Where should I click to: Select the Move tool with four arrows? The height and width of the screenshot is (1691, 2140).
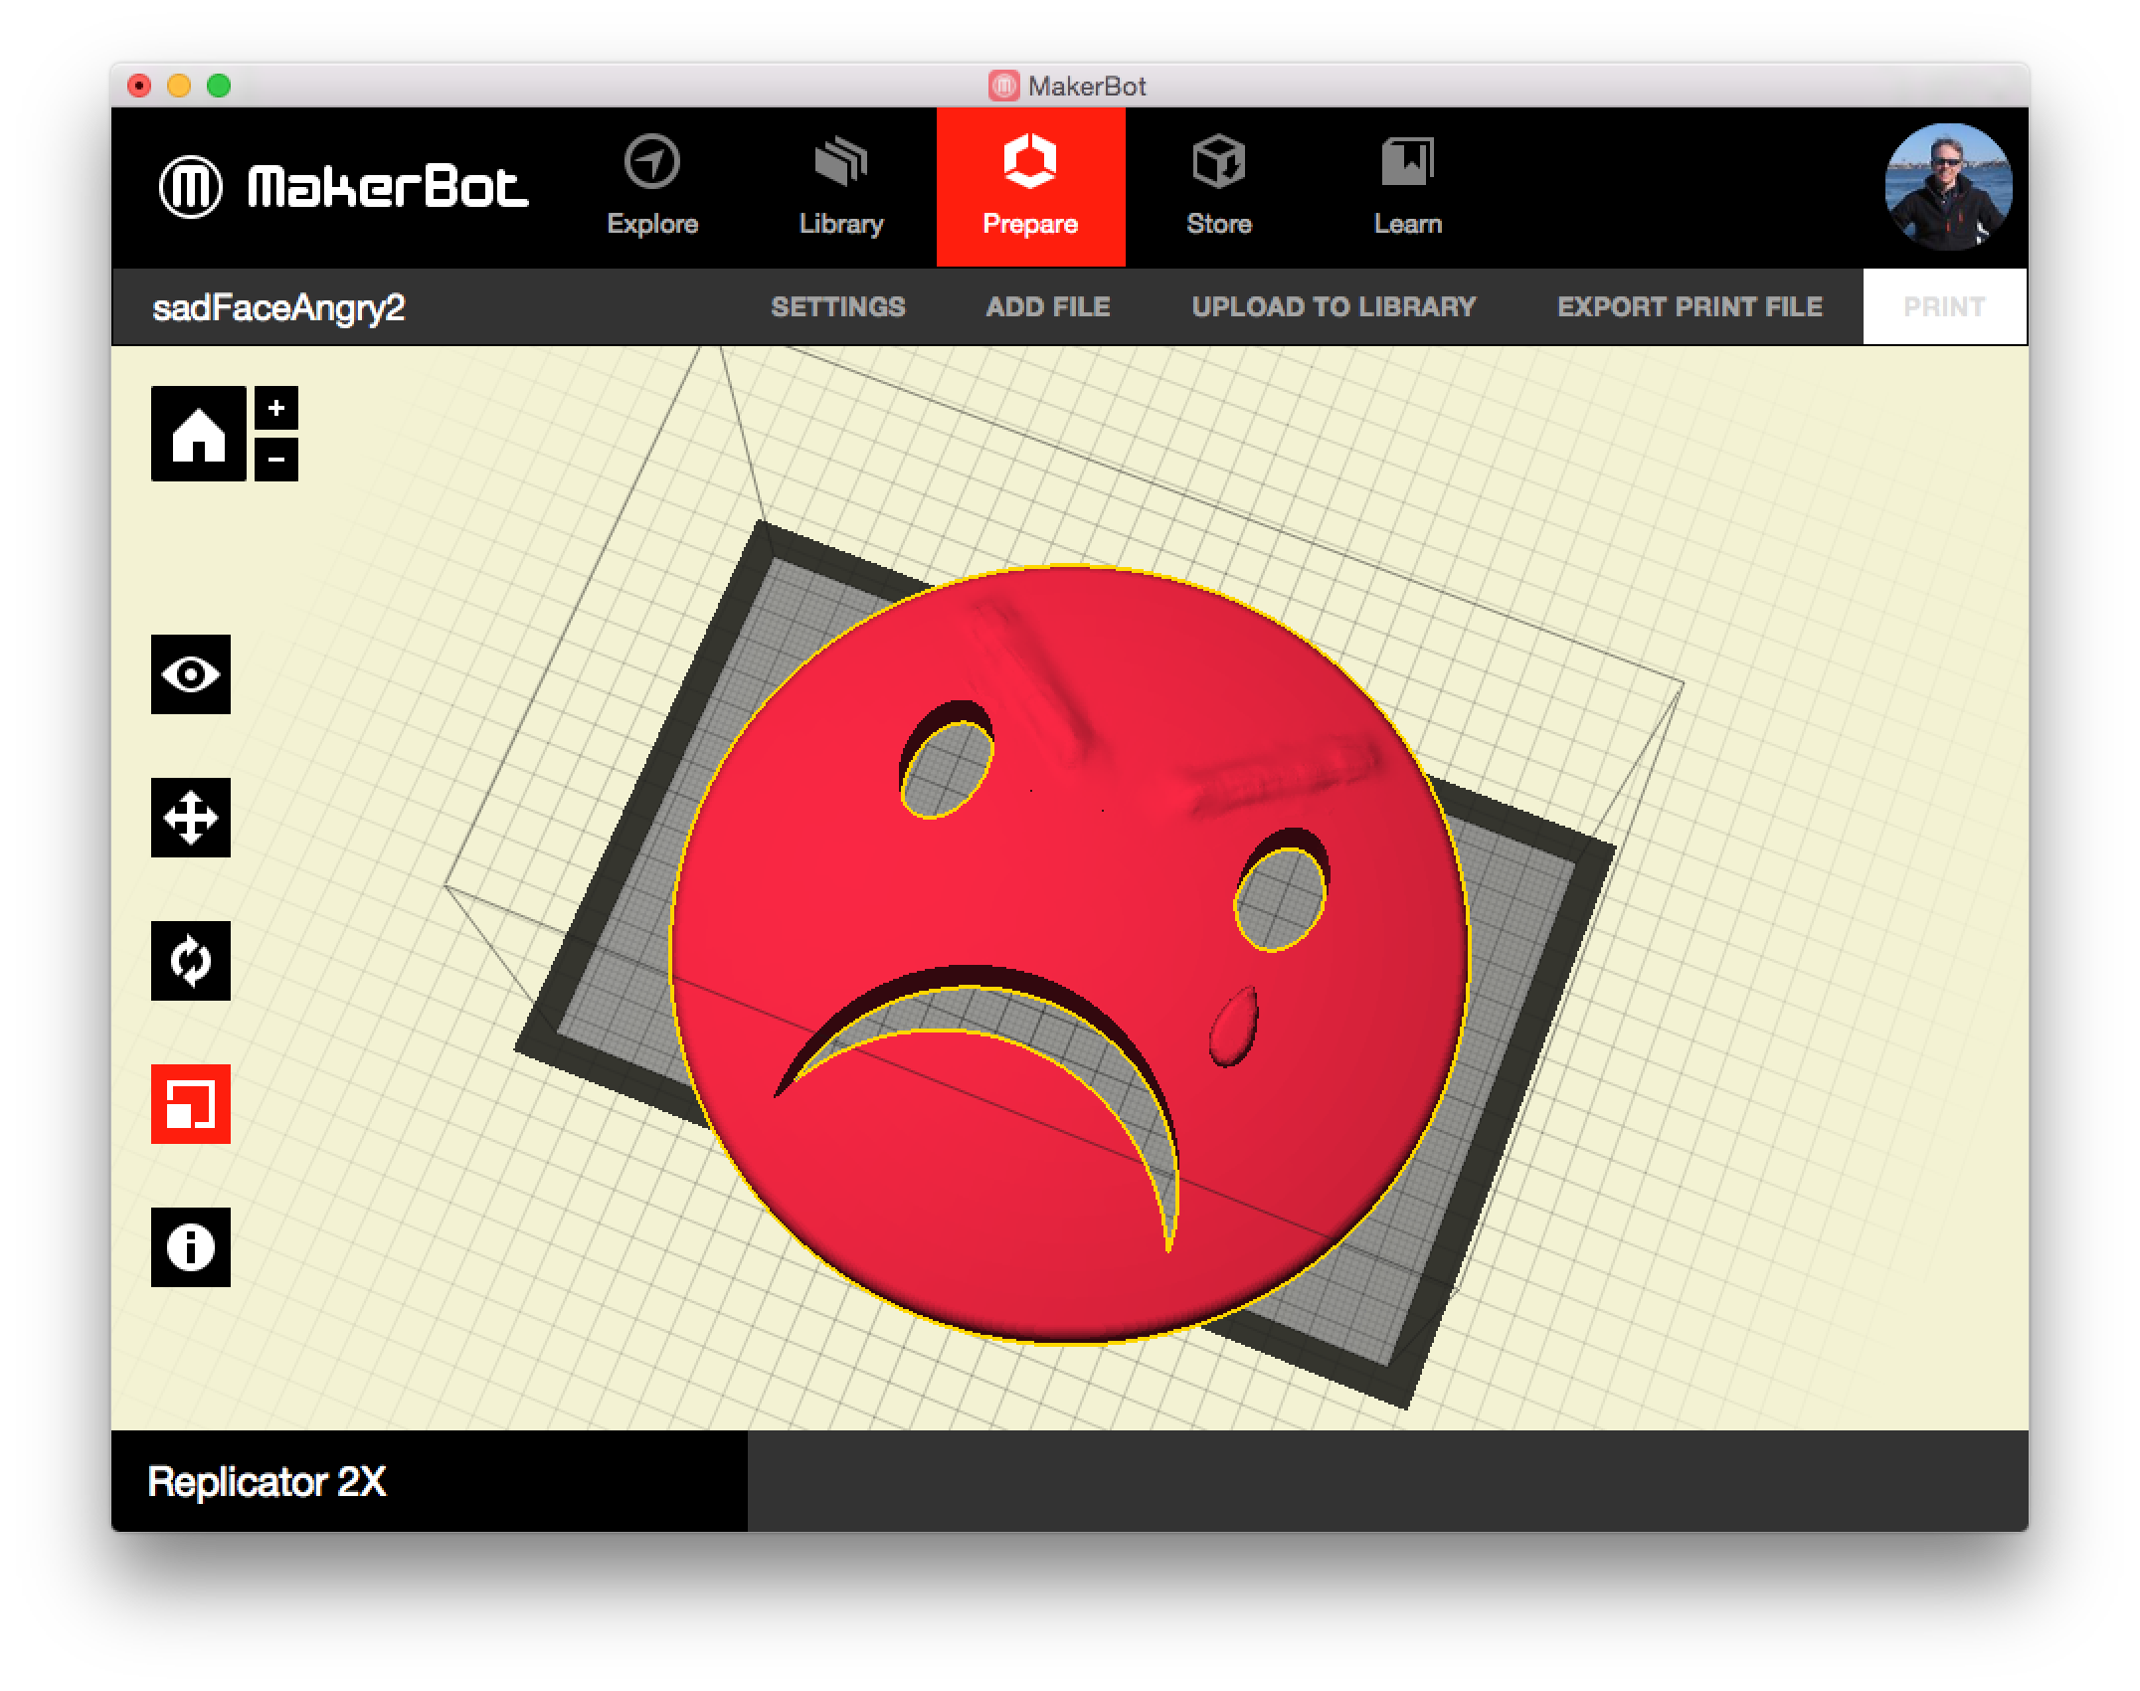[x=191, y=818]
